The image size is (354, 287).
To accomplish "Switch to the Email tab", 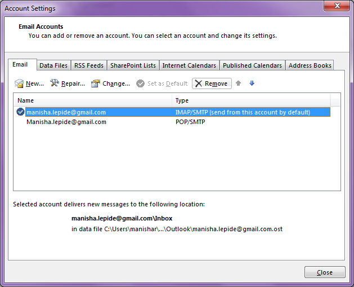I will [23, 65].
